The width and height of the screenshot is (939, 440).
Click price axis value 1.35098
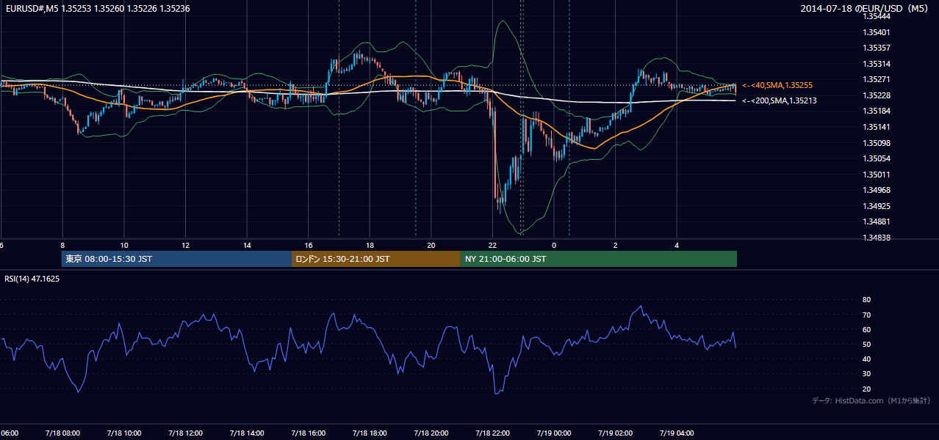(x=877, y=143)
